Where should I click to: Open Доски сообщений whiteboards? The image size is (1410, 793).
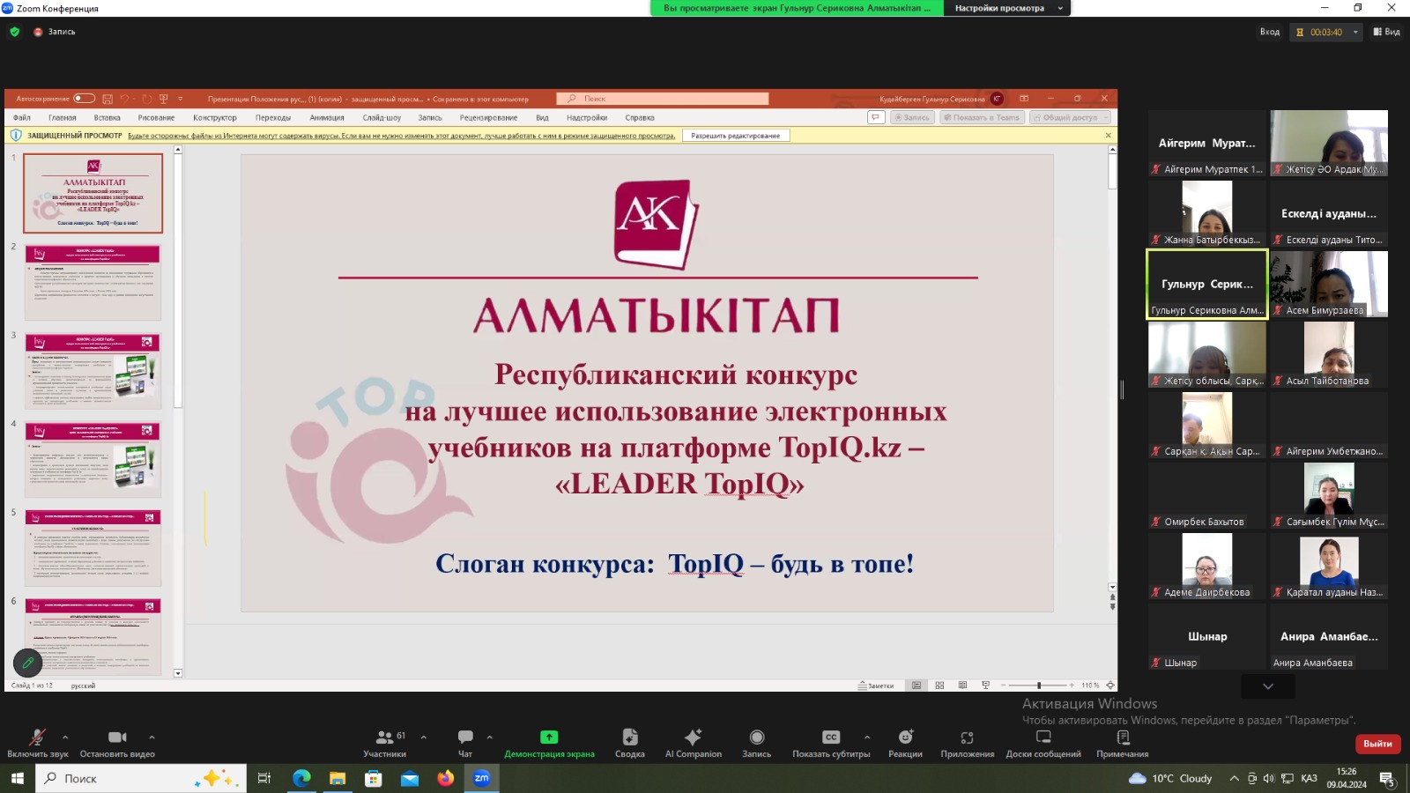point(1043,743)
